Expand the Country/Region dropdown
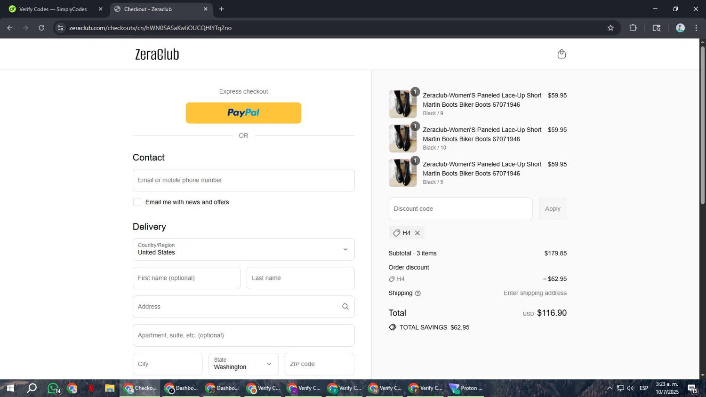Screen dimensions: 706x397 pos(243,249)
